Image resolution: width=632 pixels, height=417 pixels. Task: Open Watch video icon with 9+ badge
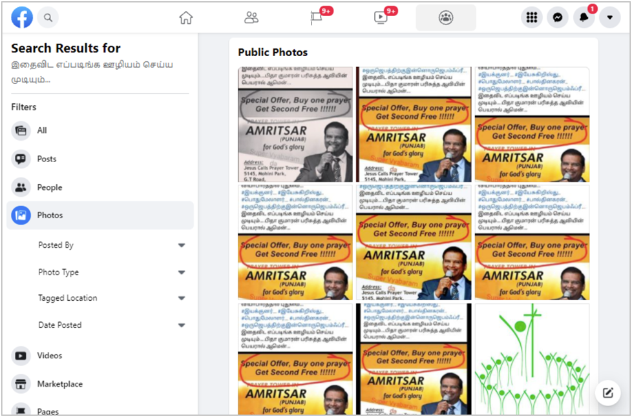click(x=381, y=17)
